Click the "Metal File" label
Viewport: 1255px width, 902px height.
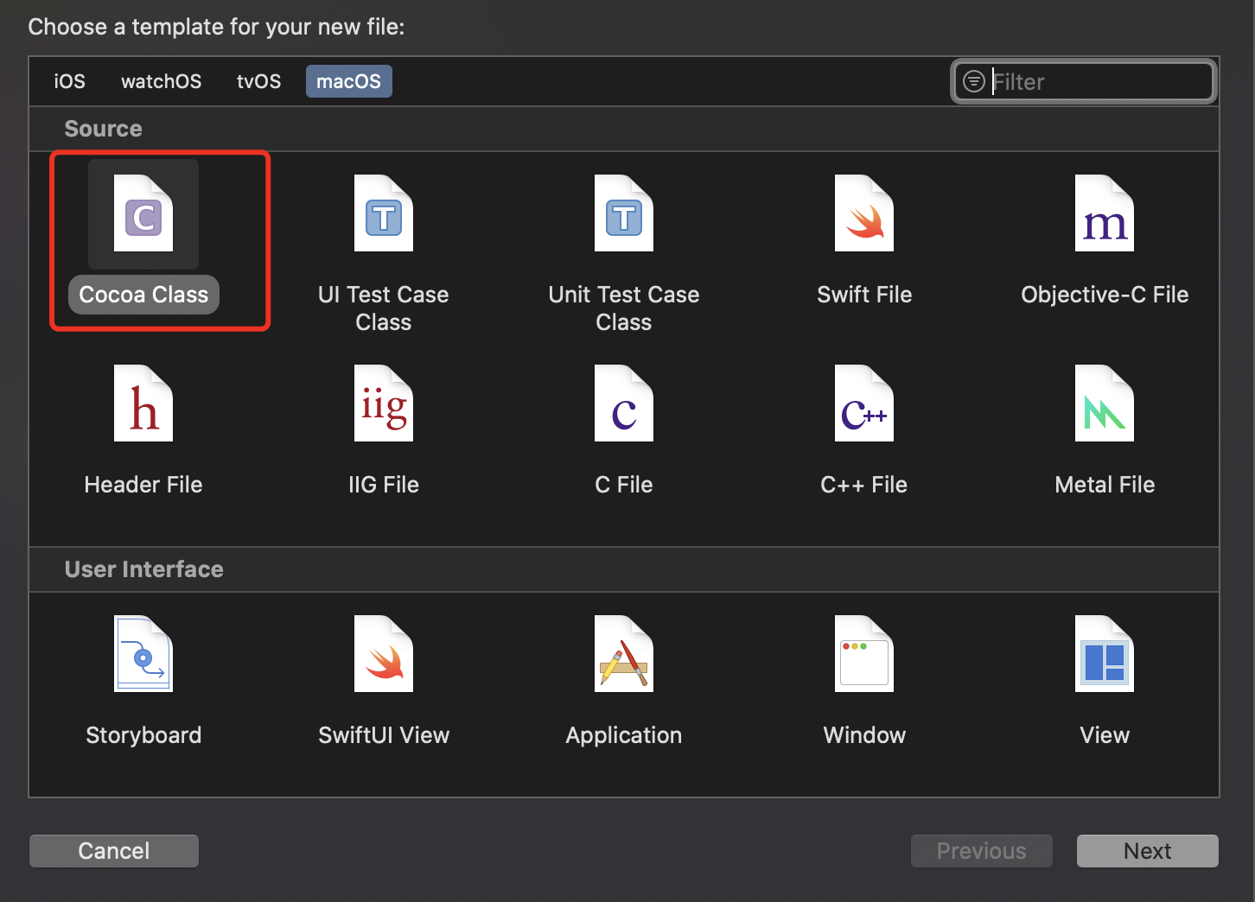(1105, 485)
